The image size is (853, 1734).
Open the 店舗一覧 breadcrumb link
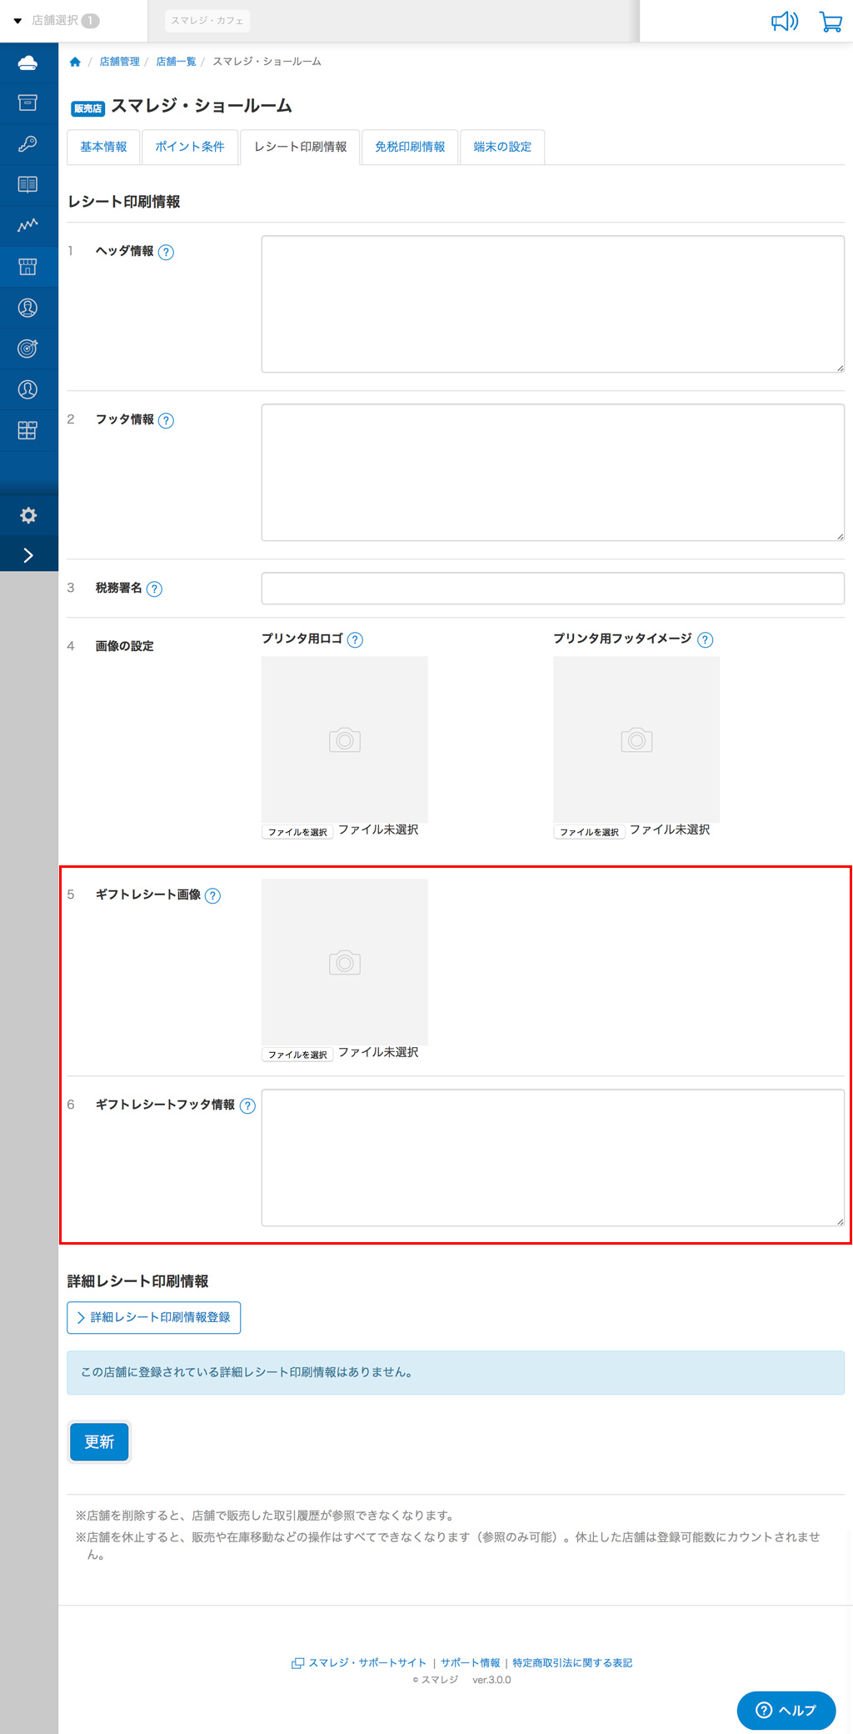coord(176,62)
